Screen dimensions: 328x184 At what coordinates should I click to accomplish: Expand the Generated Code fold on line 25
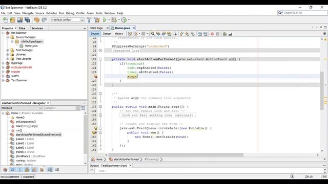point(100,51)
